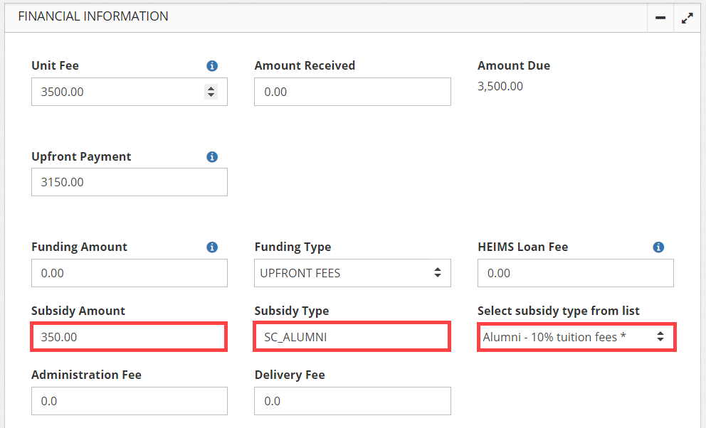Open the Select subsidy type list dropdown
This screenshot has width=706, height=428.
click(x=576, y=337)
